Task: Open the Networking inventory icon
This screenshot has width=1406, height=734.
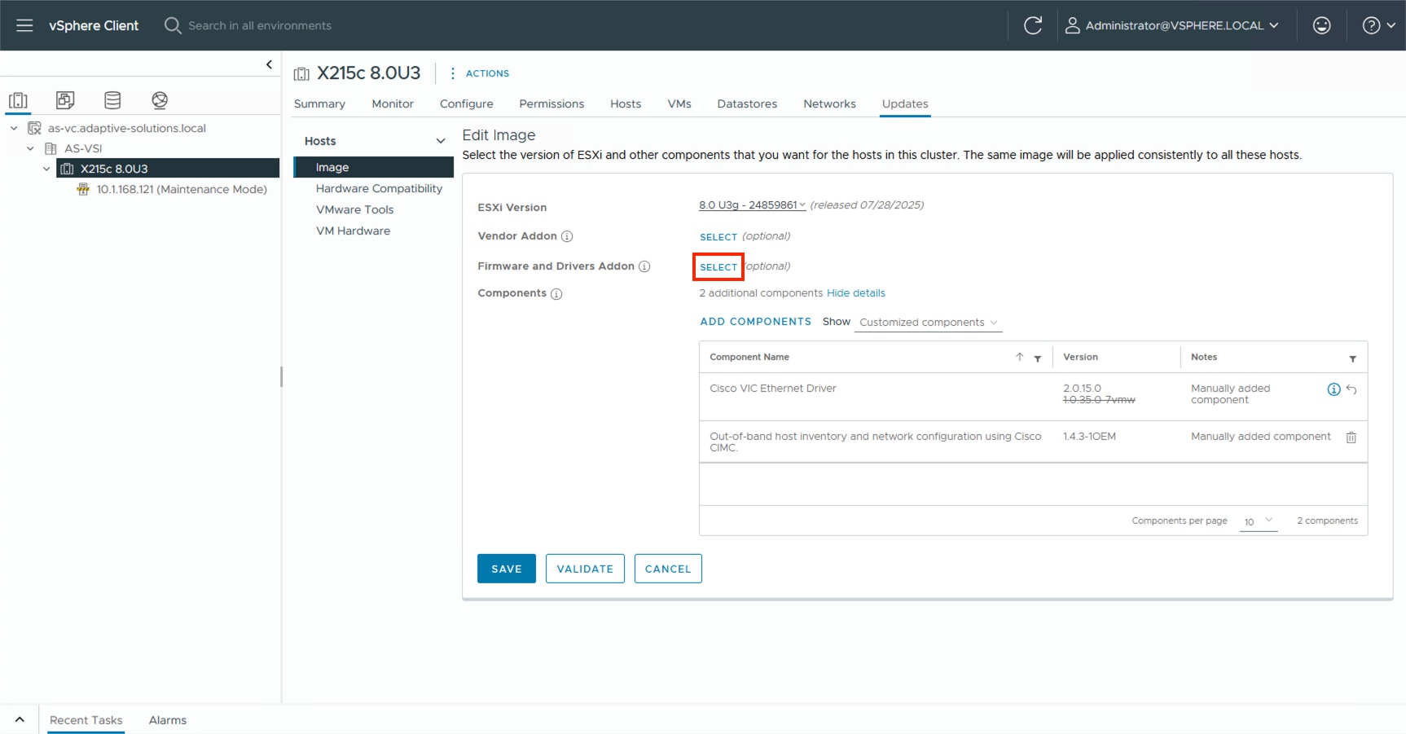Action: pos(160,99)
